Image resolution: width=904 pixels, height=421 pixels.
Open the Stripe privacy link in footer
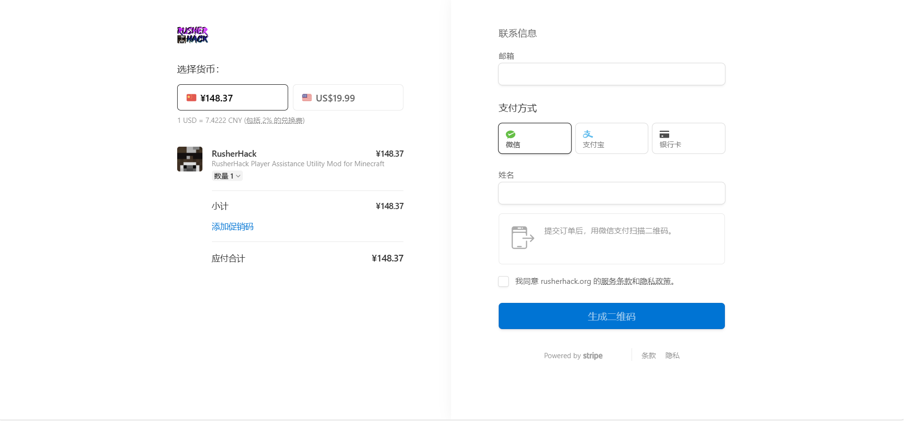tap(672, 356)
